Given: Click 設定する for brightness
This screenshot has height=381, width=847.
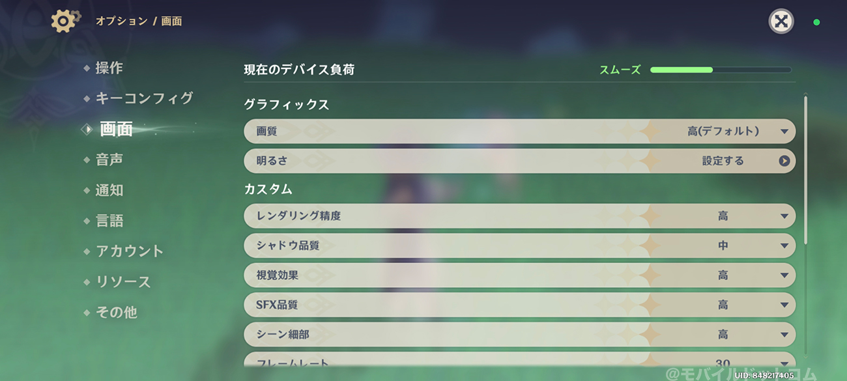Looking at the screenshot, I should [723, 161].
